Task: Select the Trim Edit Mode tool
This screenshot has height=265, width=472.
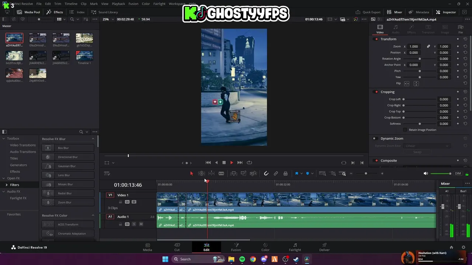Action: (x=201, y=173)
